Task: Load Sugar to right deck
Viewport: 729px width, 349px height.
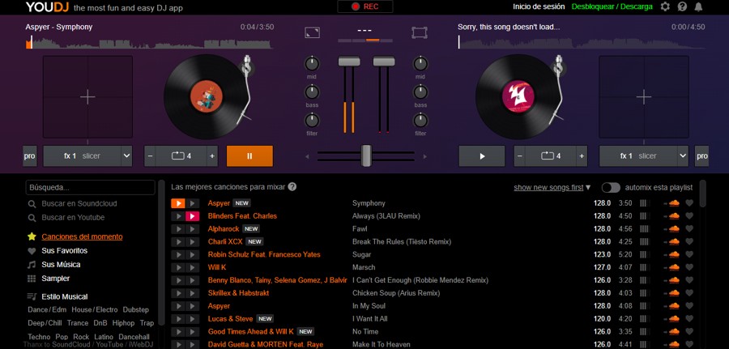Action: 192,254
